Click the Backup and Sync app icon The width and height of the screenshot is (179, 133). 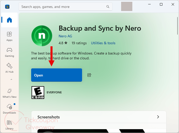42,36
